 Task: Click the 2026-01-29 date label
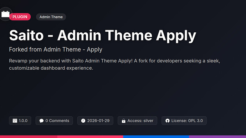98,121
